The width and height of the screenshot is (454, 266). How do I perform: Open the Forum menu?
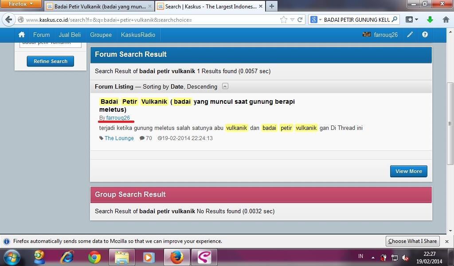[x=41, y=35]
